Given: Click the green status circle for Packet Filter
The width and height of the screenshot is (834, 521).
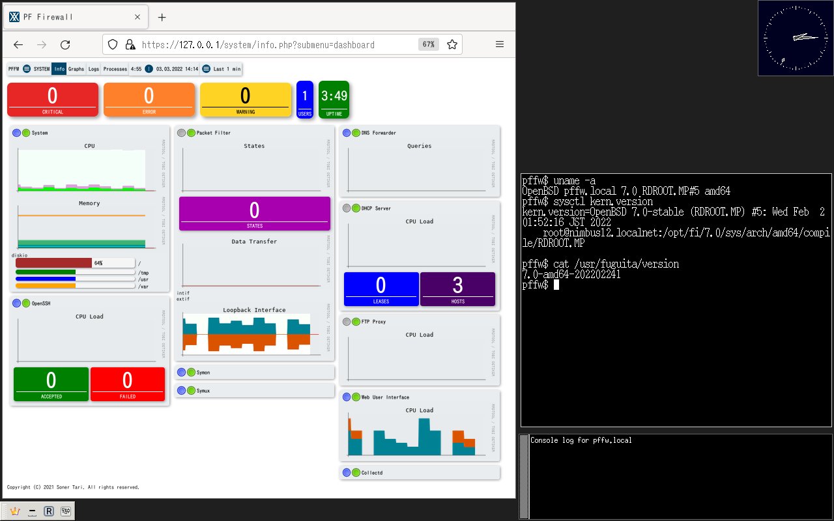Looking at the screenshot, I should pos(191,133).
